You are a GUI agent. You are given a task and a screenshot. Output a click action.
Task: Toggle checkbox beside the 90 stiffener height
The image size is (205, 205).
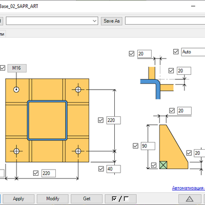(135, 146)
